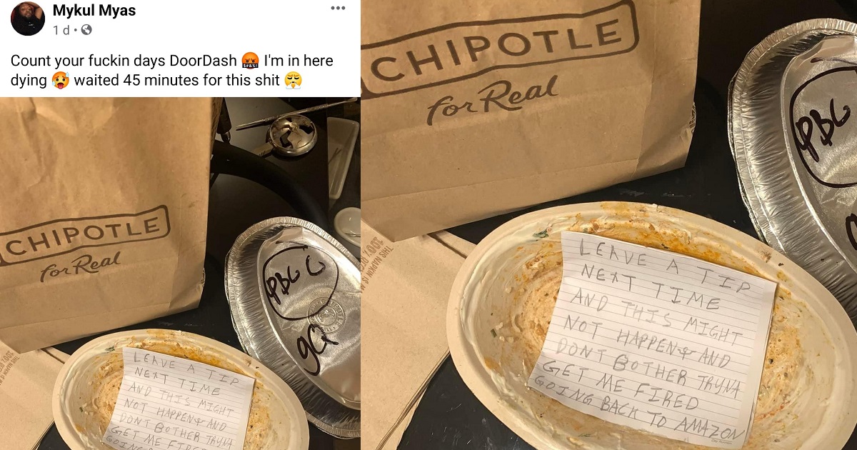
Task: Open the Mykul Myas profile name link
Action: 94,11
